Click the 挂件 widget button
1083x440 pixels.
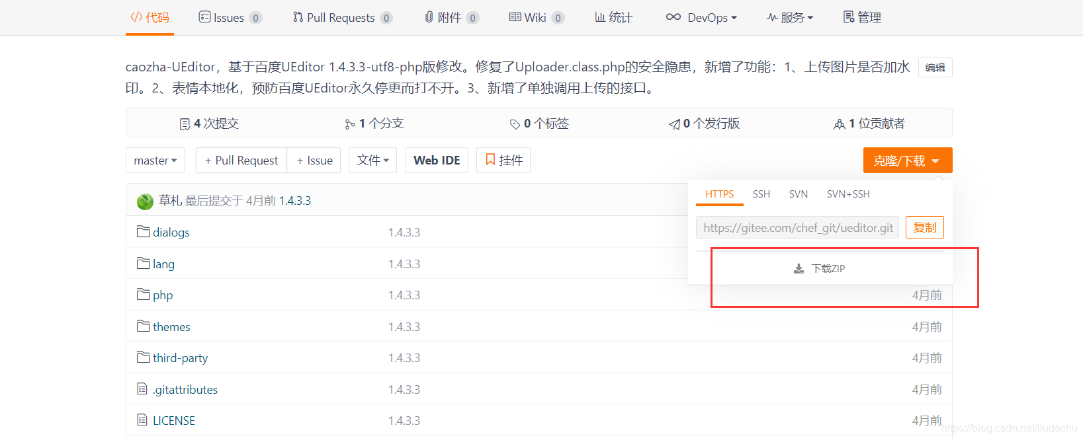click(x=503, y=161)
